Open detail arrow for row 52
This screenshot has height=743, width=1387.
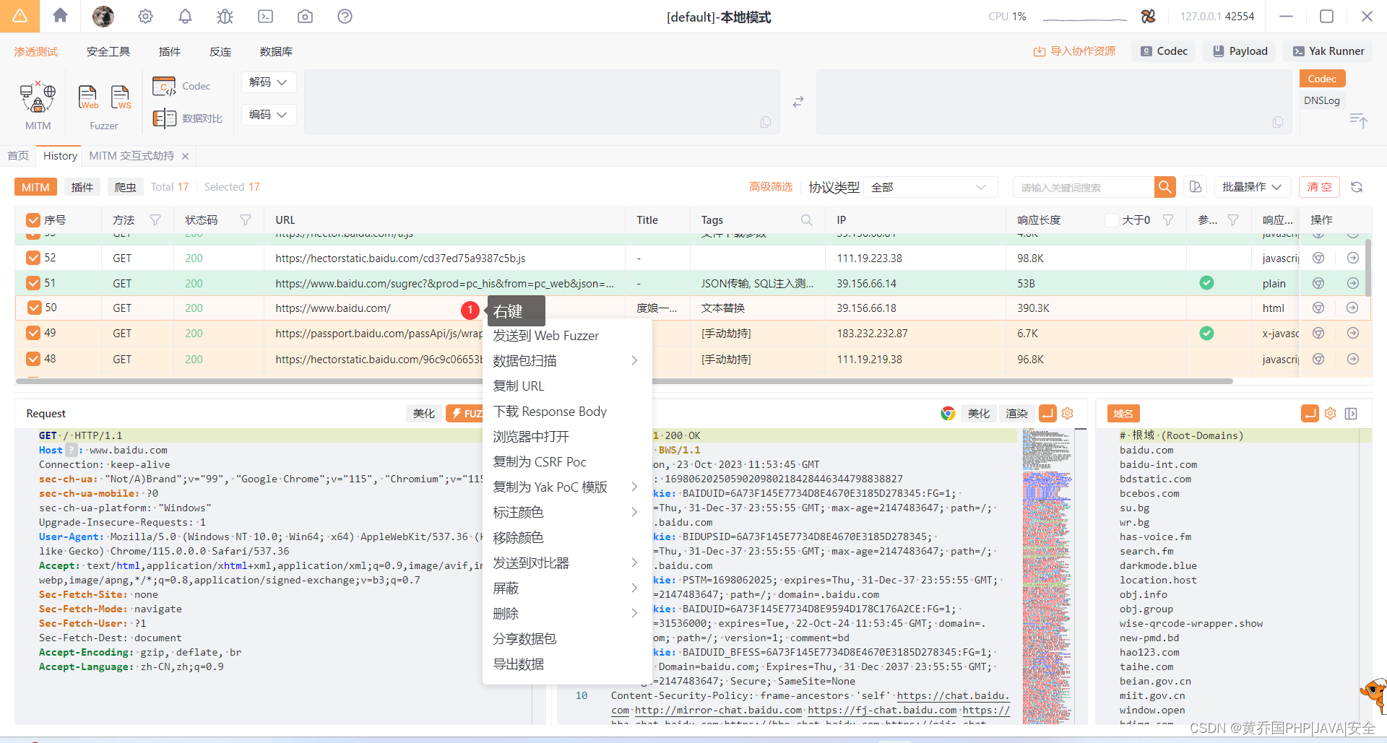pyautogui.click(x=1353, y=258)
